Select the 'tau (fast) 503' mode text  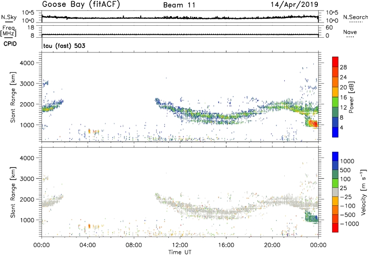(64, 46)
